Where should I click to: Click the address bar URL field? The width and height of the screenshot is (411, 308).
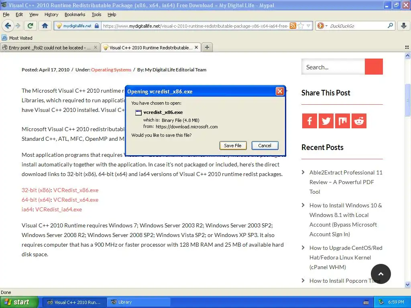pos(195,26)
